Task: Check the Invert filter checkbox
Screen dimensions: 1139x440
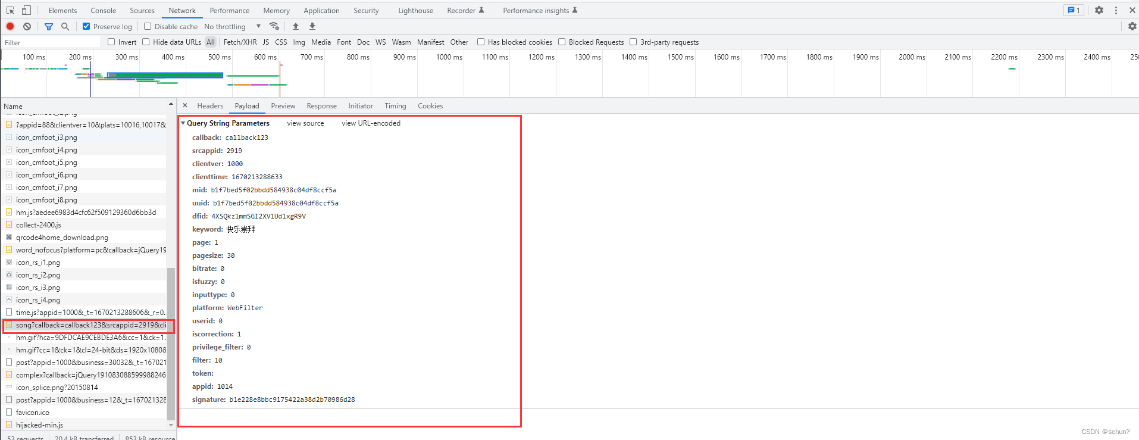Action: [111, 42]
